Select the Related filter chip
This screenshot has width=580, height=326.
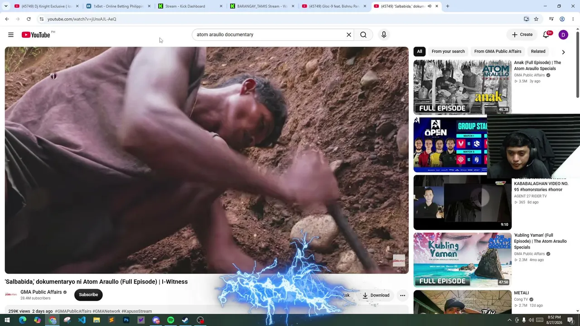coord(538,52)
